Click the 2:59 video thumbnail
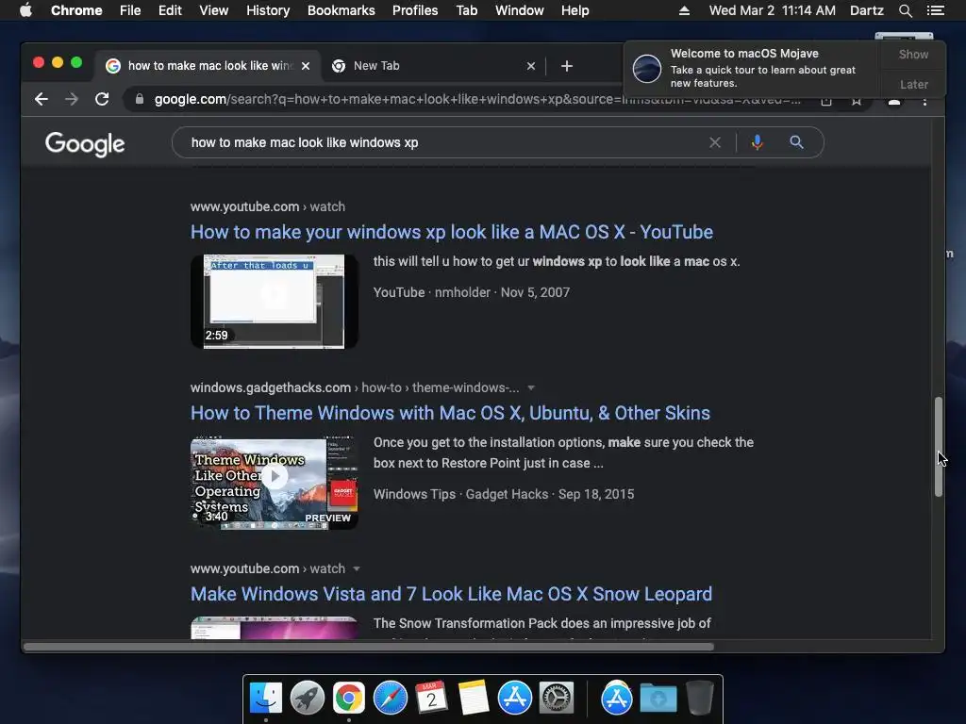 point(275,302)
